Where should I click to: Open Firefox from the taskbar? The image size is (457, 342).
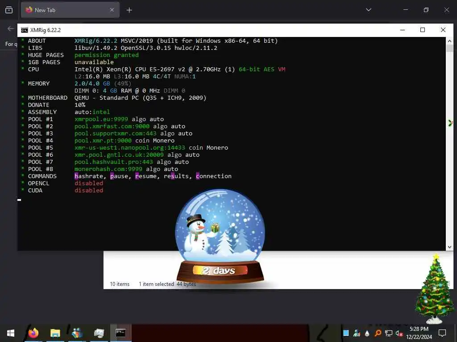(33, 333)
